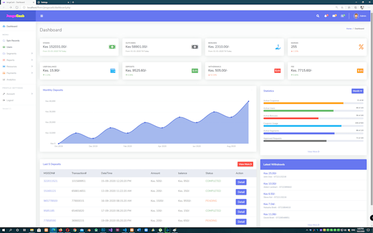Screen dimensions: 373x233
Task: Click the JengaCash logo
Action: [15, 16]
